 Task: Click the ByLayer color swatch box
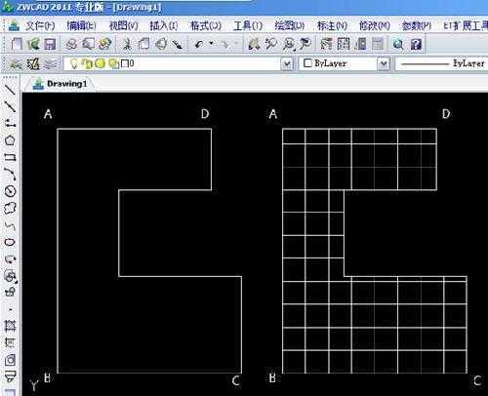click(307, 63)
